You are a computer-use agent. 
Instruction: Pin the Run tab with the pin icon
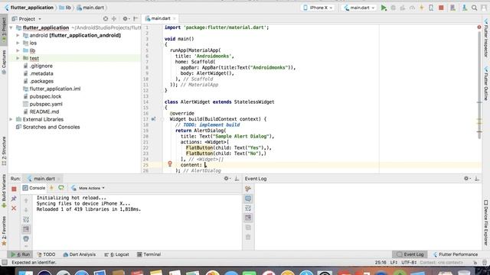tap(14, 199)
